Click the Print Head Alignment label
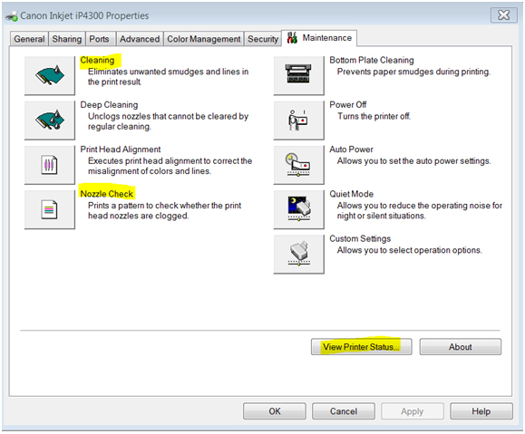The height and width of the screenshot is (434, 525). click(x=121, y=149)
